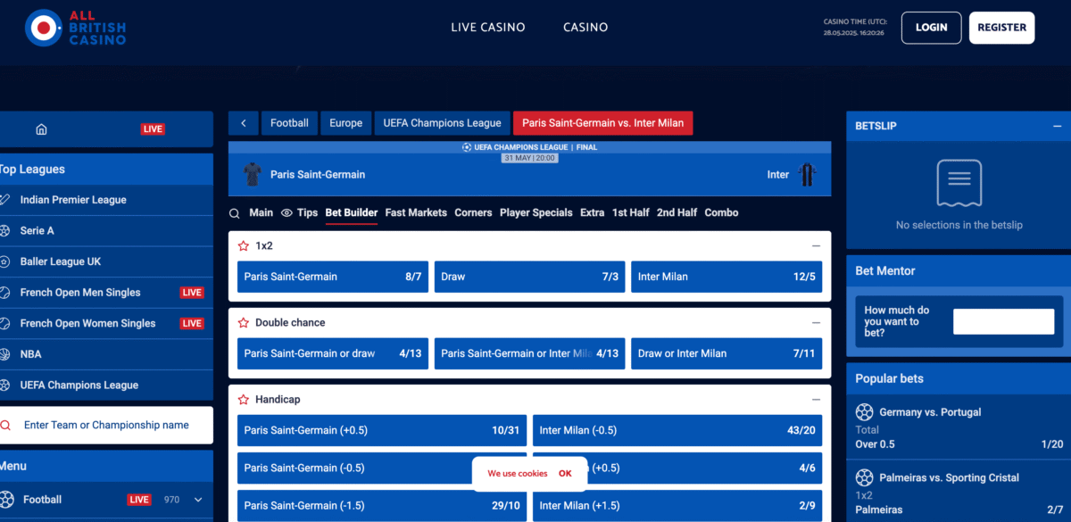Accept cookies with the OK button
Viewport: 1071px width, 522px height.
coord(565,474)
